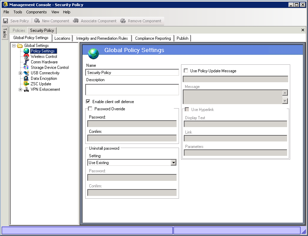Viewport: 308px width, 236px height.
Task: Click the Associate Component icon
Action: [x=76, y=21]
